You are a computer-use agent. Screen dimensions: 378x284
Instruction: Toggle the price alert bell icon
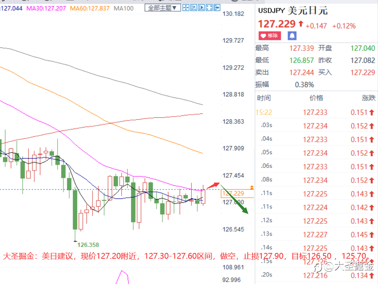pos(292,36)
